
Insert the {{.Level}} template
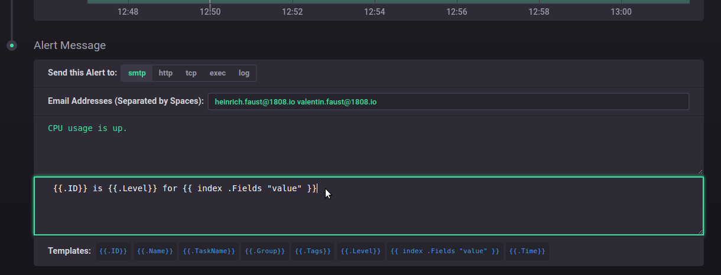point(360,251)
